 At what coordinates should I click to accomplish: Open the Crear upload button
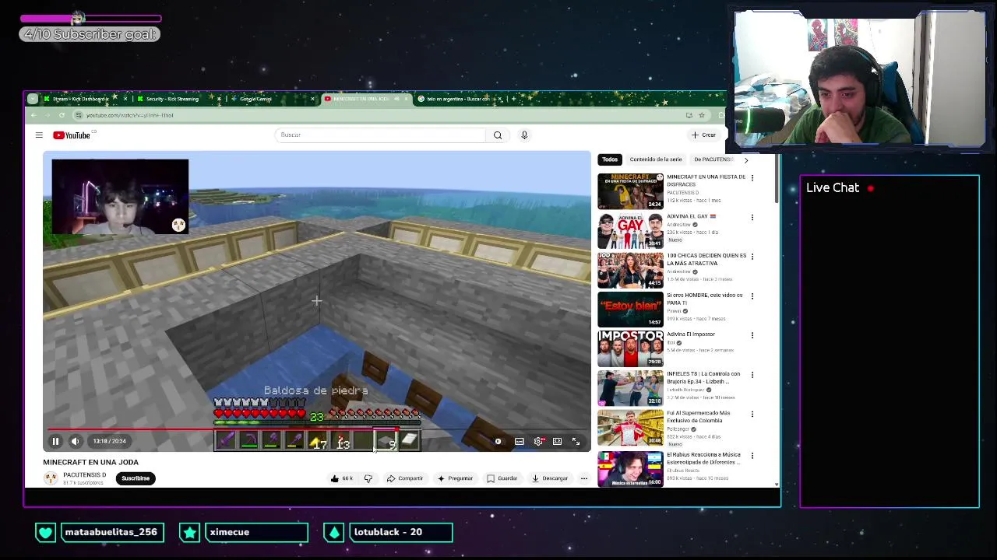tap(704, 135)
